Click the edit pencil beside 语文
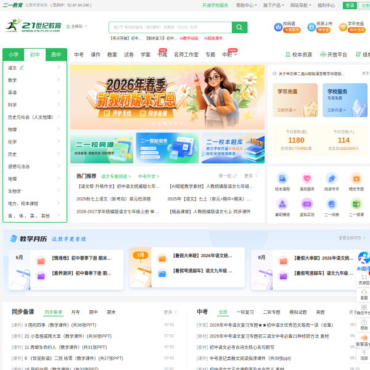This screenshot has height=370, width=370. click(22, 68)
